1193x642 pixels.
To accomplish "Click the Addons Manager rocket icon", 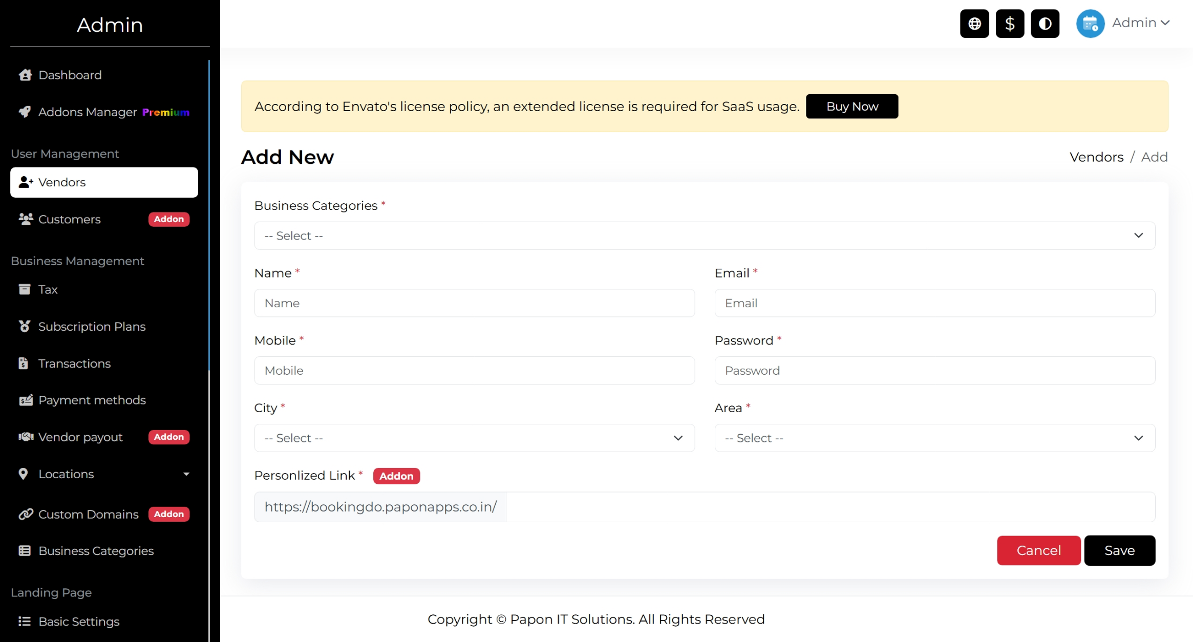I will (25, 112).
